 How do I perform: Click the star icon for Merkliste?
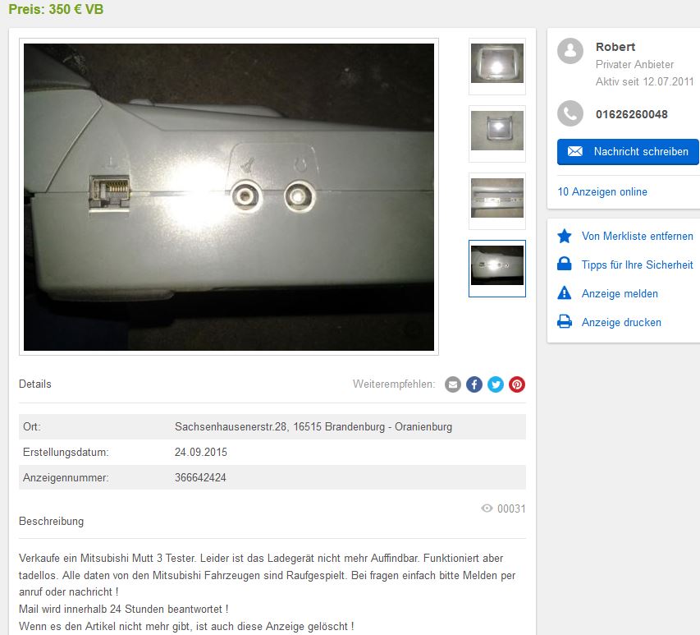[x=565, y=236]
